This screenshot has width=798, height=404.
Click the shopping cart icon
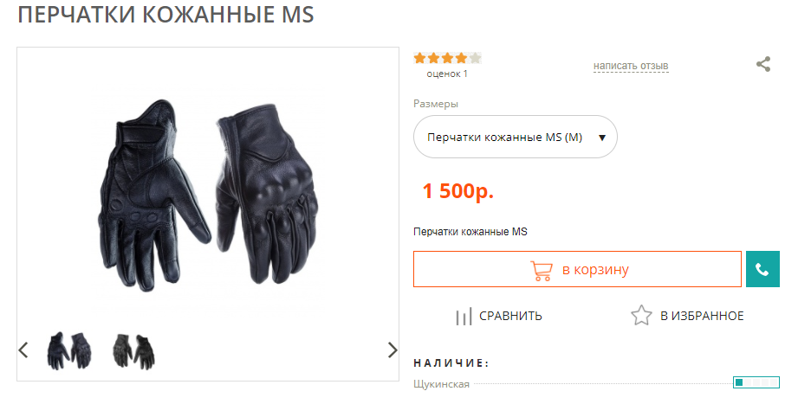click(x=541, y=271)
